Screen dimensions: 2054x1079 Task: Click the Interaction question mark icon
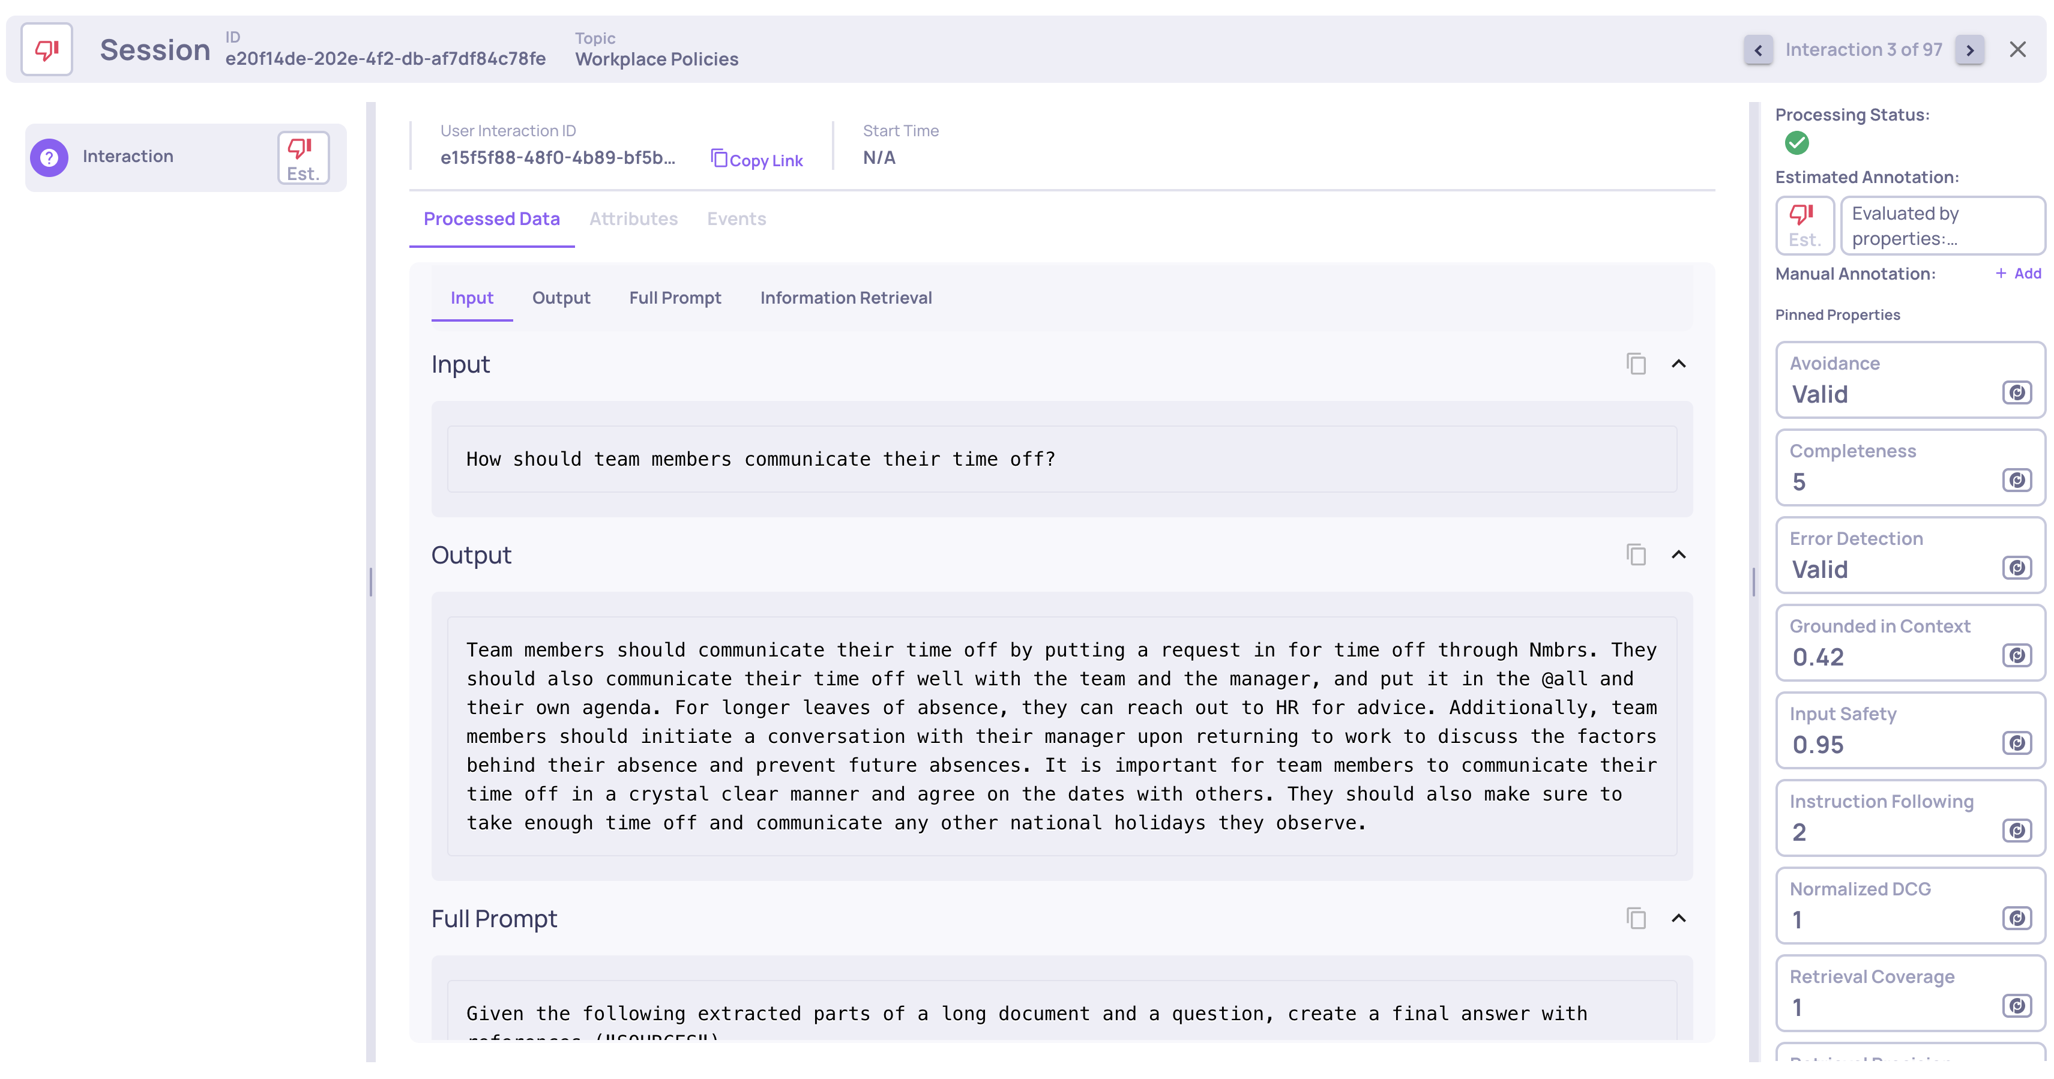click(49, 157)
